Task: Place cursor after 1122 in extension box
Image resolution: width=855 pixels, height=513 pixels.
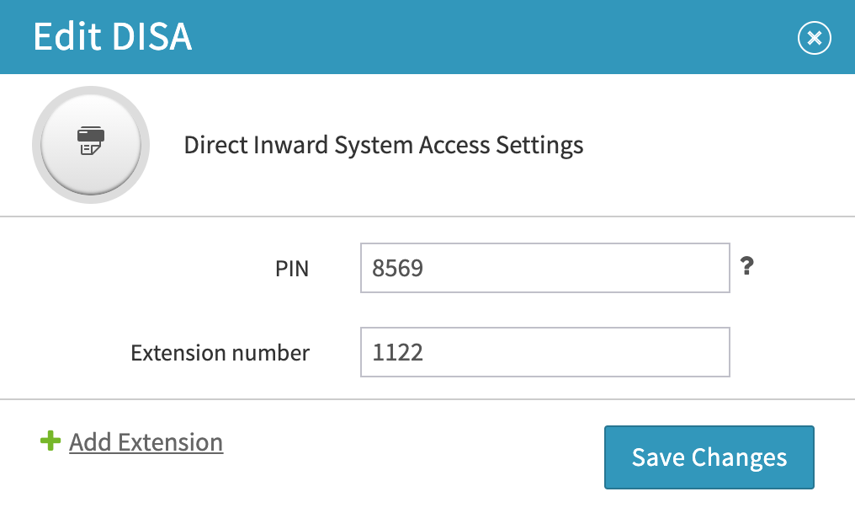Action: (425, 352)
